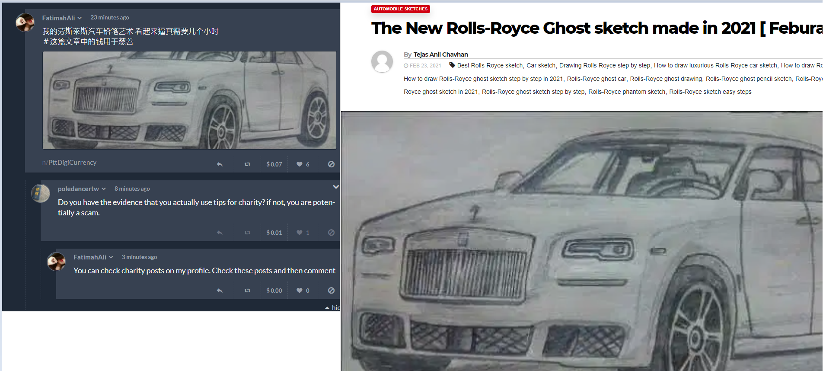Click the Chinese hashtag line in the post
Viewport: 823px width, 371px height.
point(88,42)
